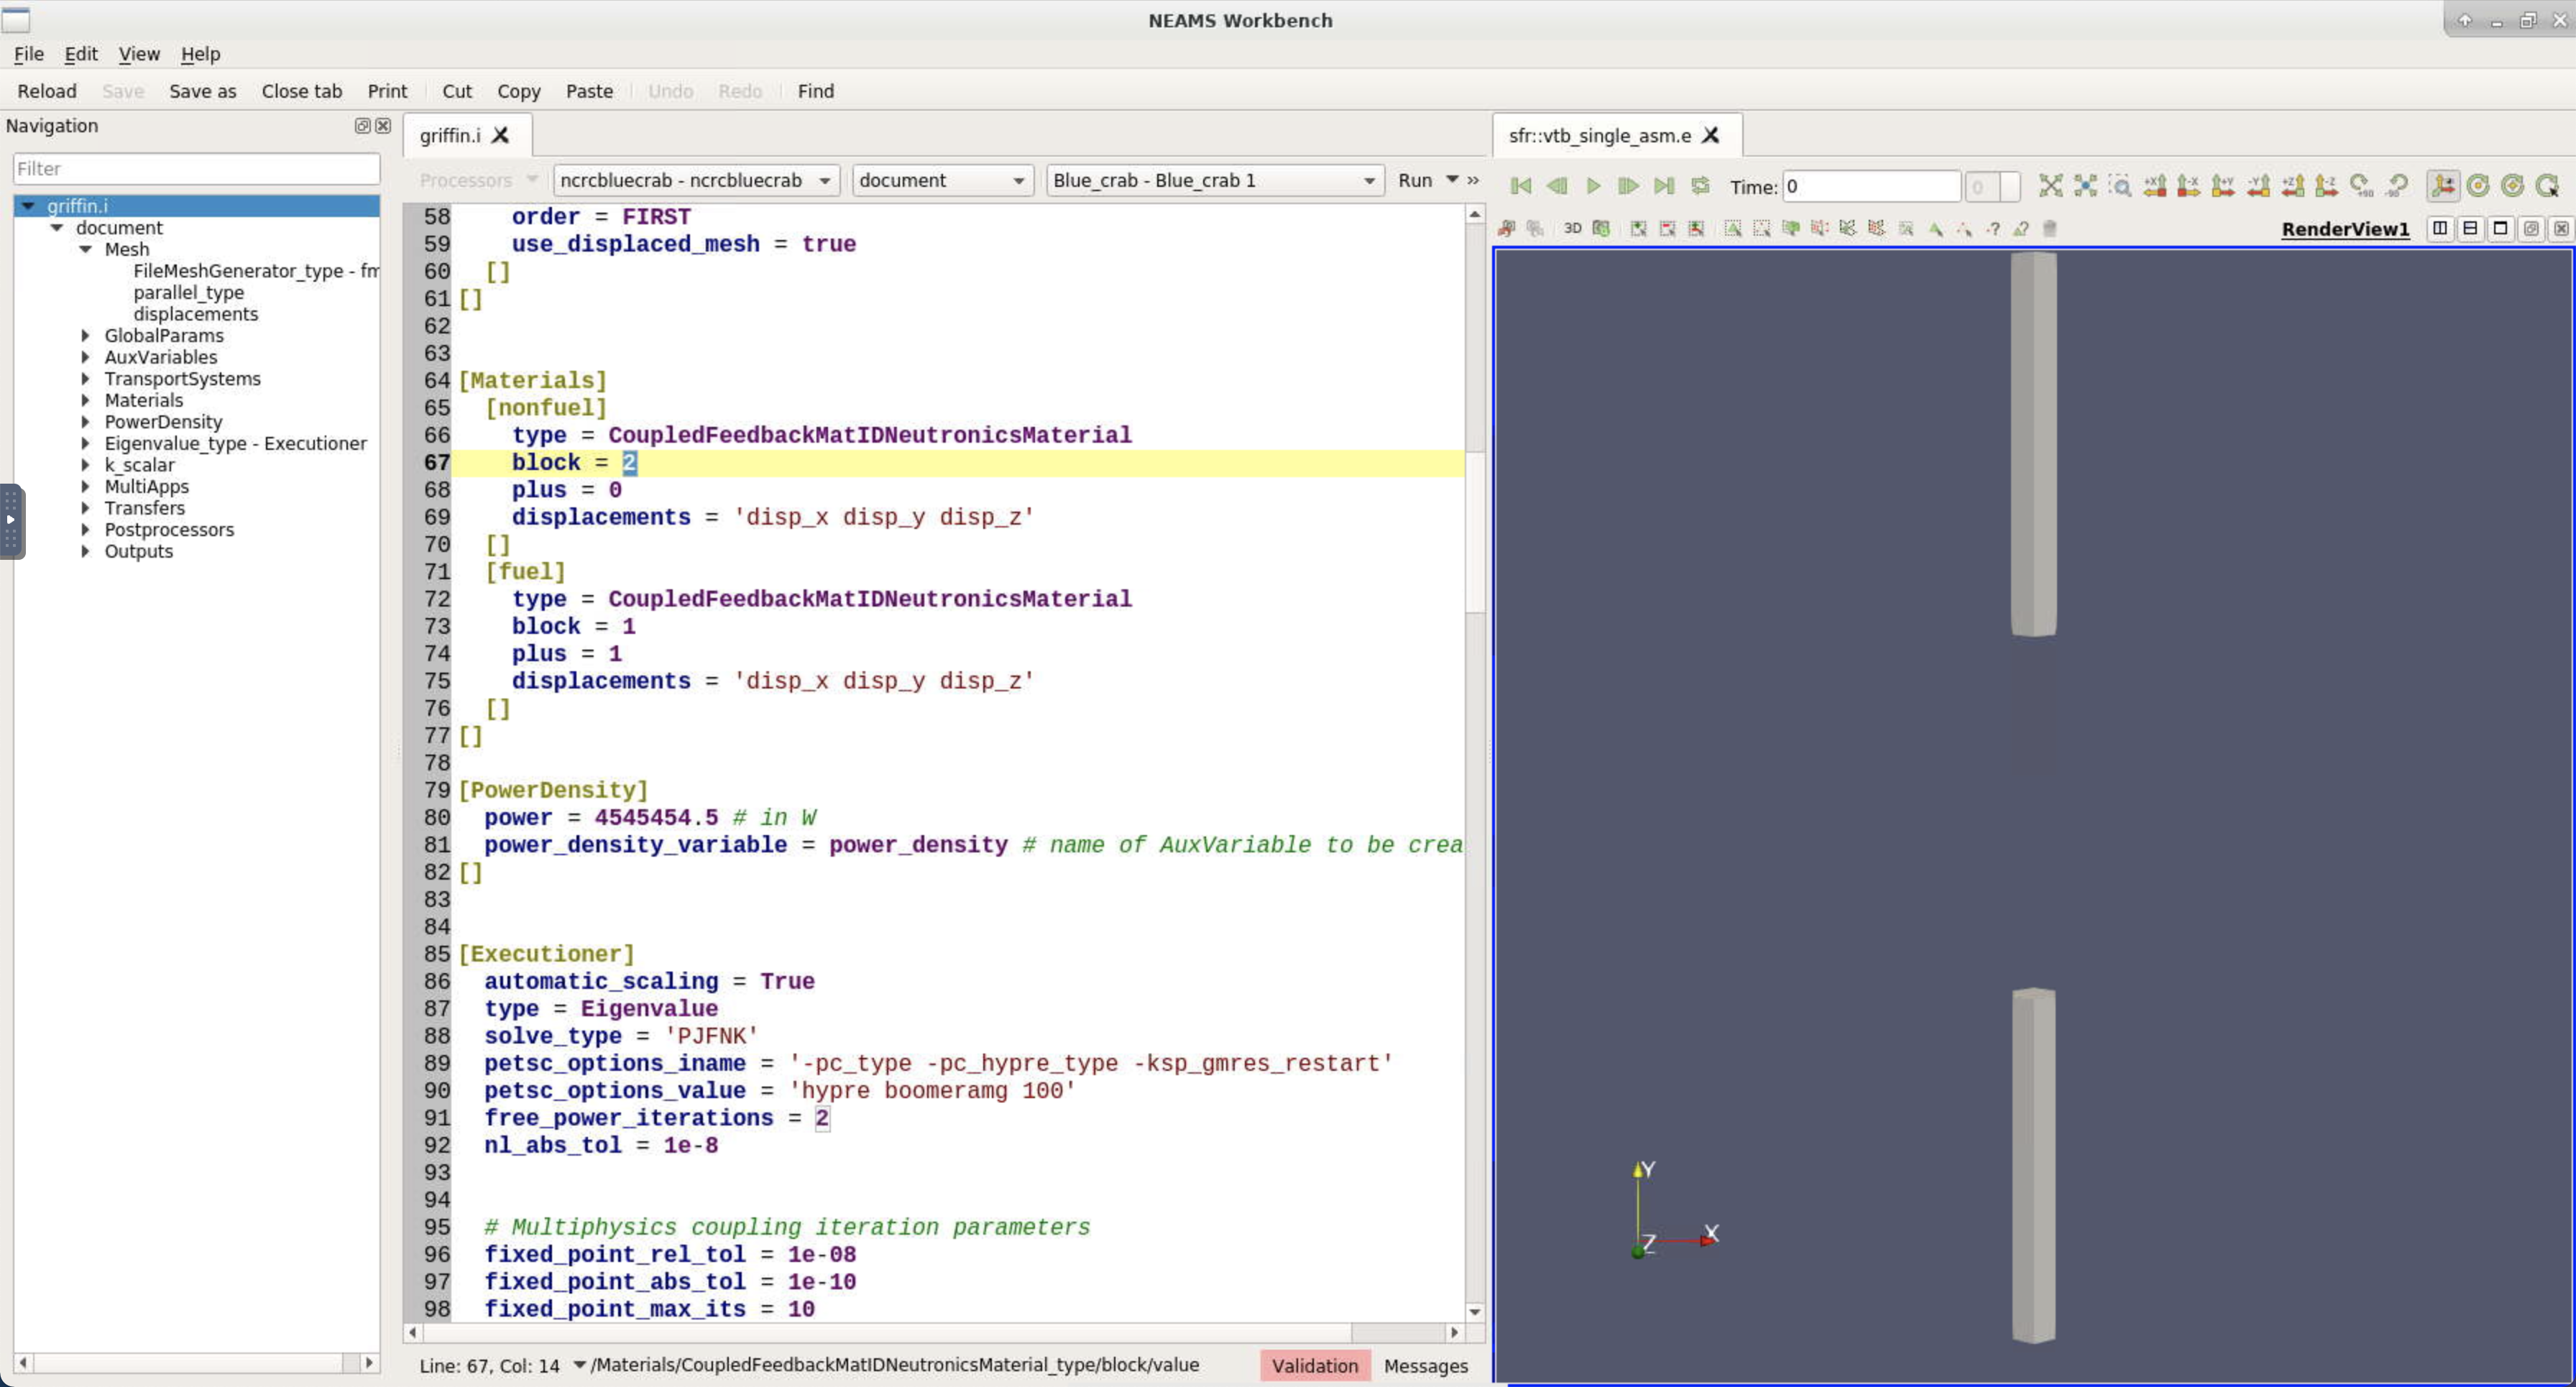Zoom to data icon
The image size is (2576, 1387).
(2085, 186)
